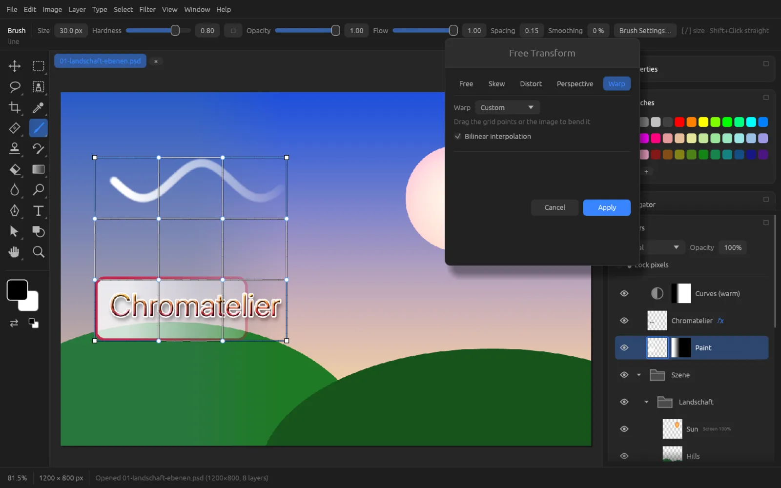Close the 01-landschaft-ebenen.psd tab
This screenshot has height=488, width=781.
click(x=156, y=61)
